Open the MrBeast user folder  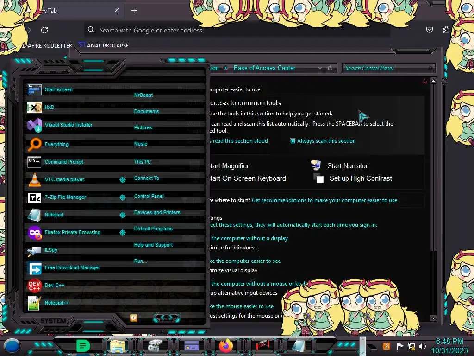point(143,95)
